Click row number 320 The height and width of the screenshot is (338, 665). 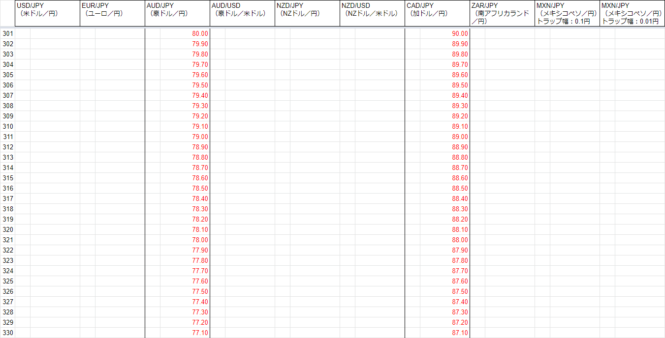7,229
